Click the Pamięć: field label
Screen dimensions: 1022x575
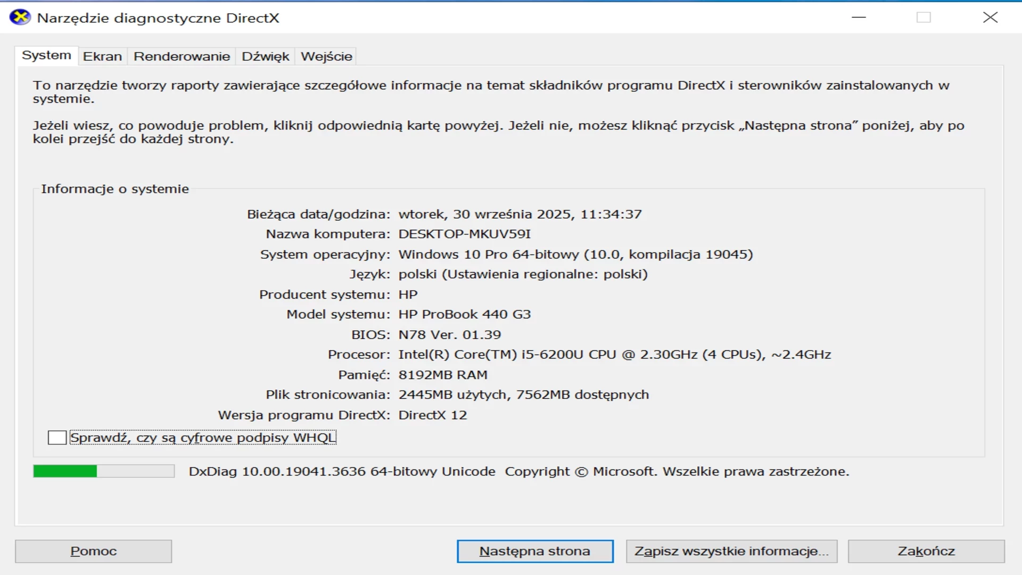[x=364, y=375]
